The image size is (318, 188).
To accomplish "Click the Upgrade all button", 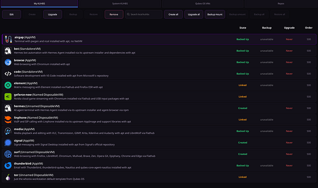I will tap(194, 14).
